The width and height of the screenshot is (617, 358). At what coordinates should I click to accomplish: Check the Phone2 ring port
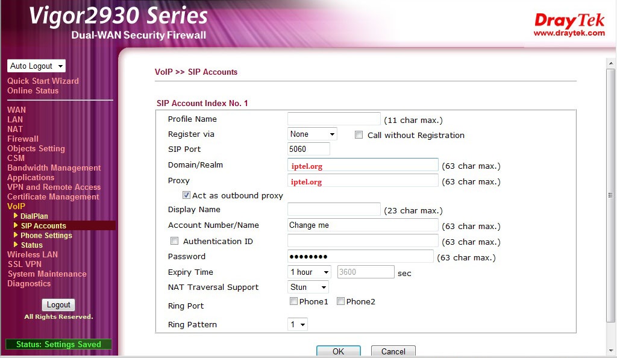341,301
